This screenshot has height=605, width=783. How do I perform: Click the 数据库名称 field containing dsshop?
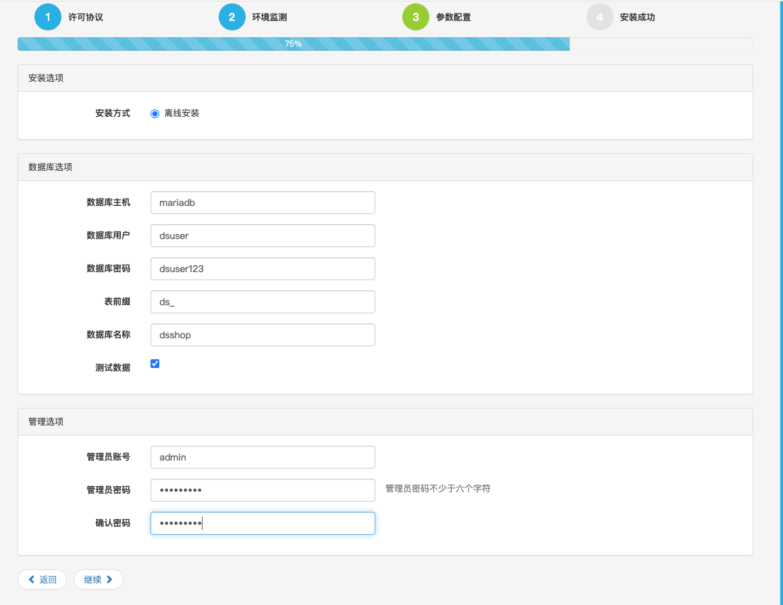pyautogui.click(x=263, y=335)
